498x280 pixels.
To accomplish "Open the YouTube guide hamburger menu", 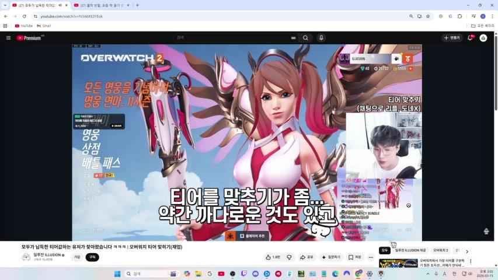I will (x=8, y=38).
